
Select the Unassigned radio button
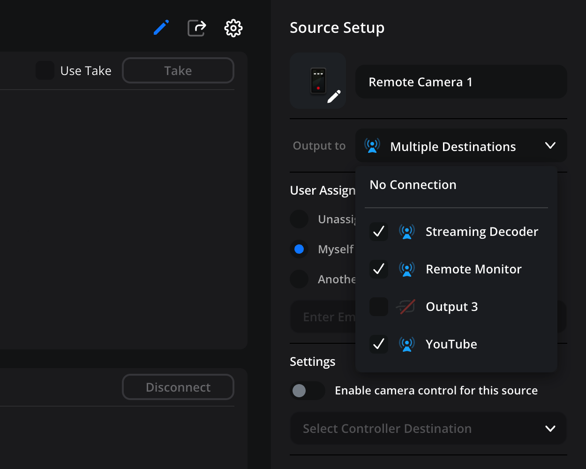coord(299,219)
